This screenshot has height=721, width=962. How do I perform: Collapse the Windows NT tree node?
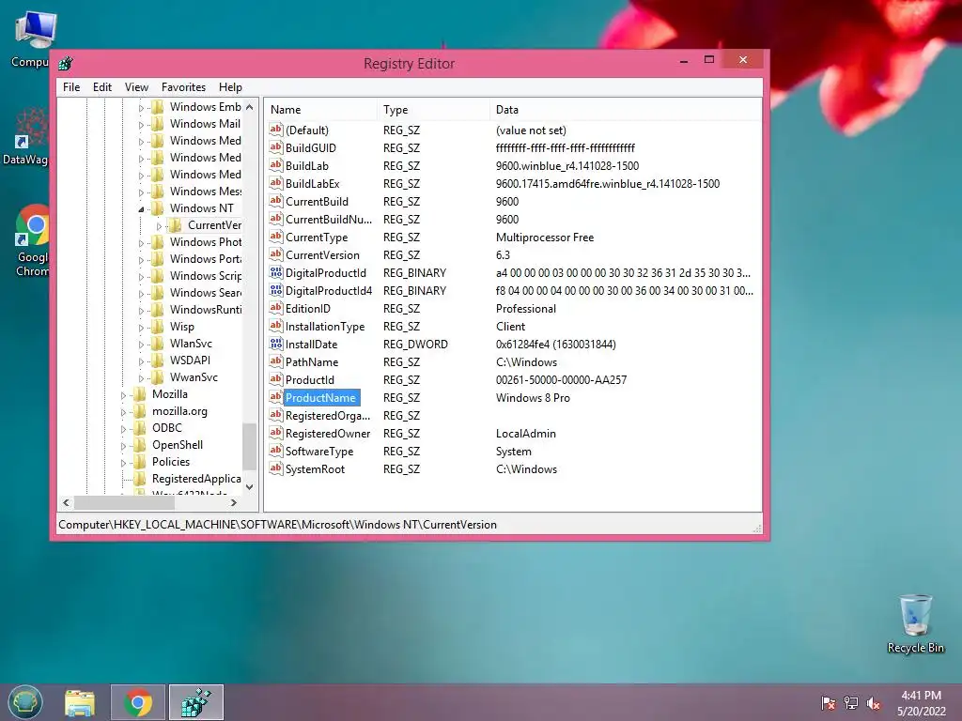(141, 209)
